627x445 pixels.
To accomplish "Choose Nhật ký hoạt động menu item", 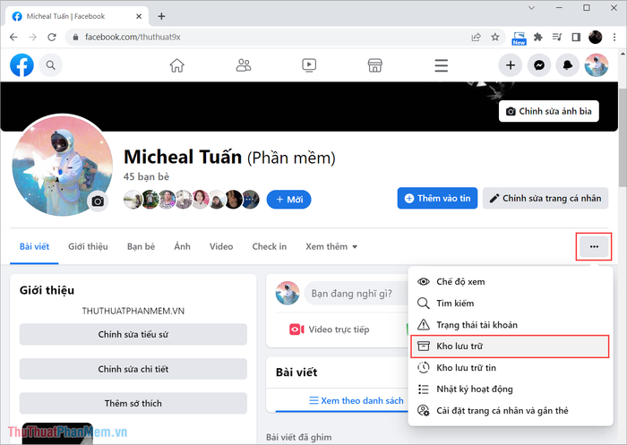I will point(511,389).
